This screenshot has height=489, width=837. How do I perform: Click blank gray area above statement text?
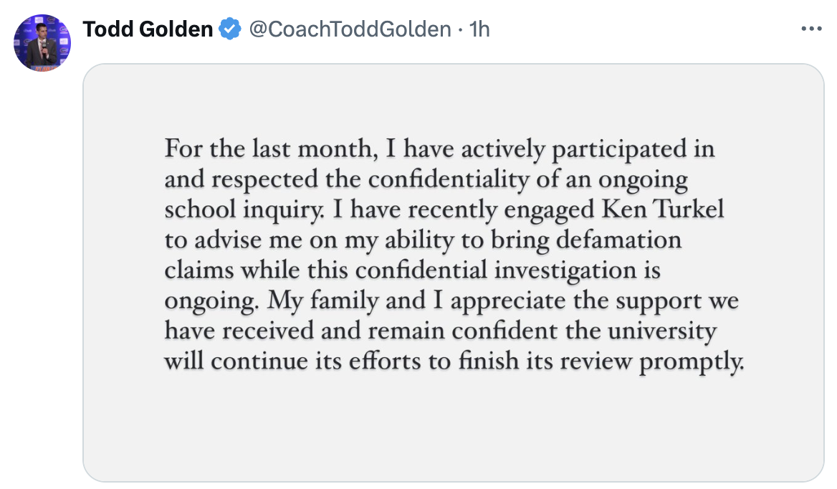pos(453,99)
